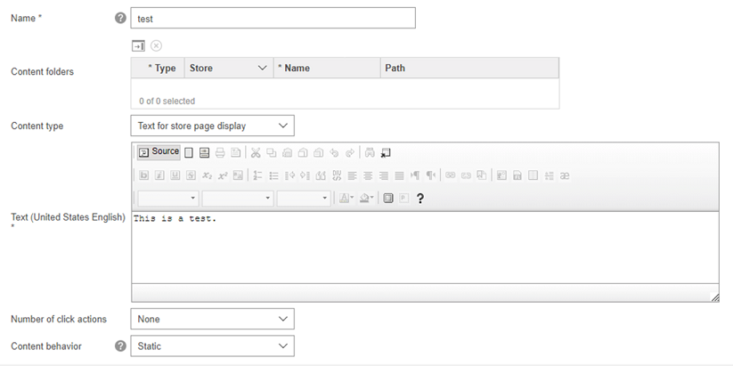Click the editor's question mark About icon
The width and height of the screenshot is (733, 366).
pos(419,199)
